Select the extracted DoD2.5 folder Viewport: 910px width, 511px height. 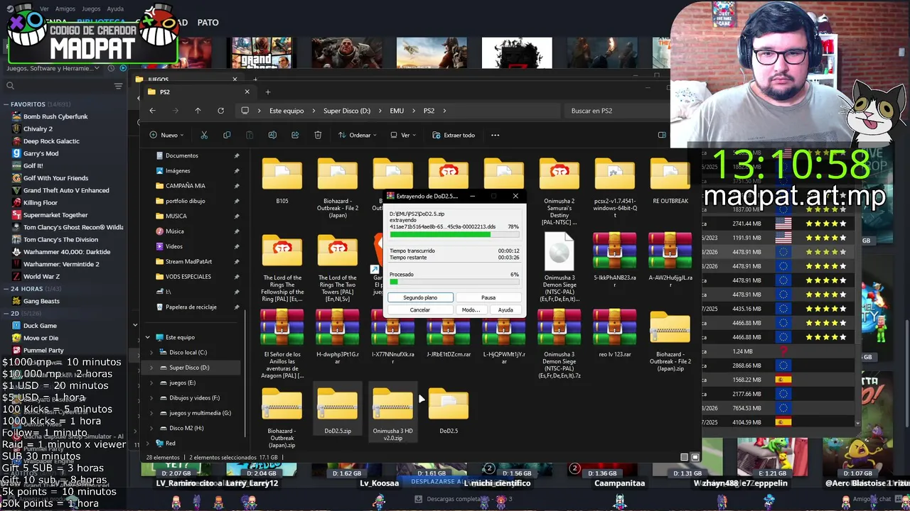coord(448,410)
